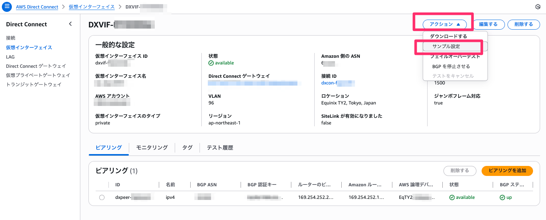The image size is (546, 220).
Task: Click the VLAN value 96
Action: (x=211, y=103)
